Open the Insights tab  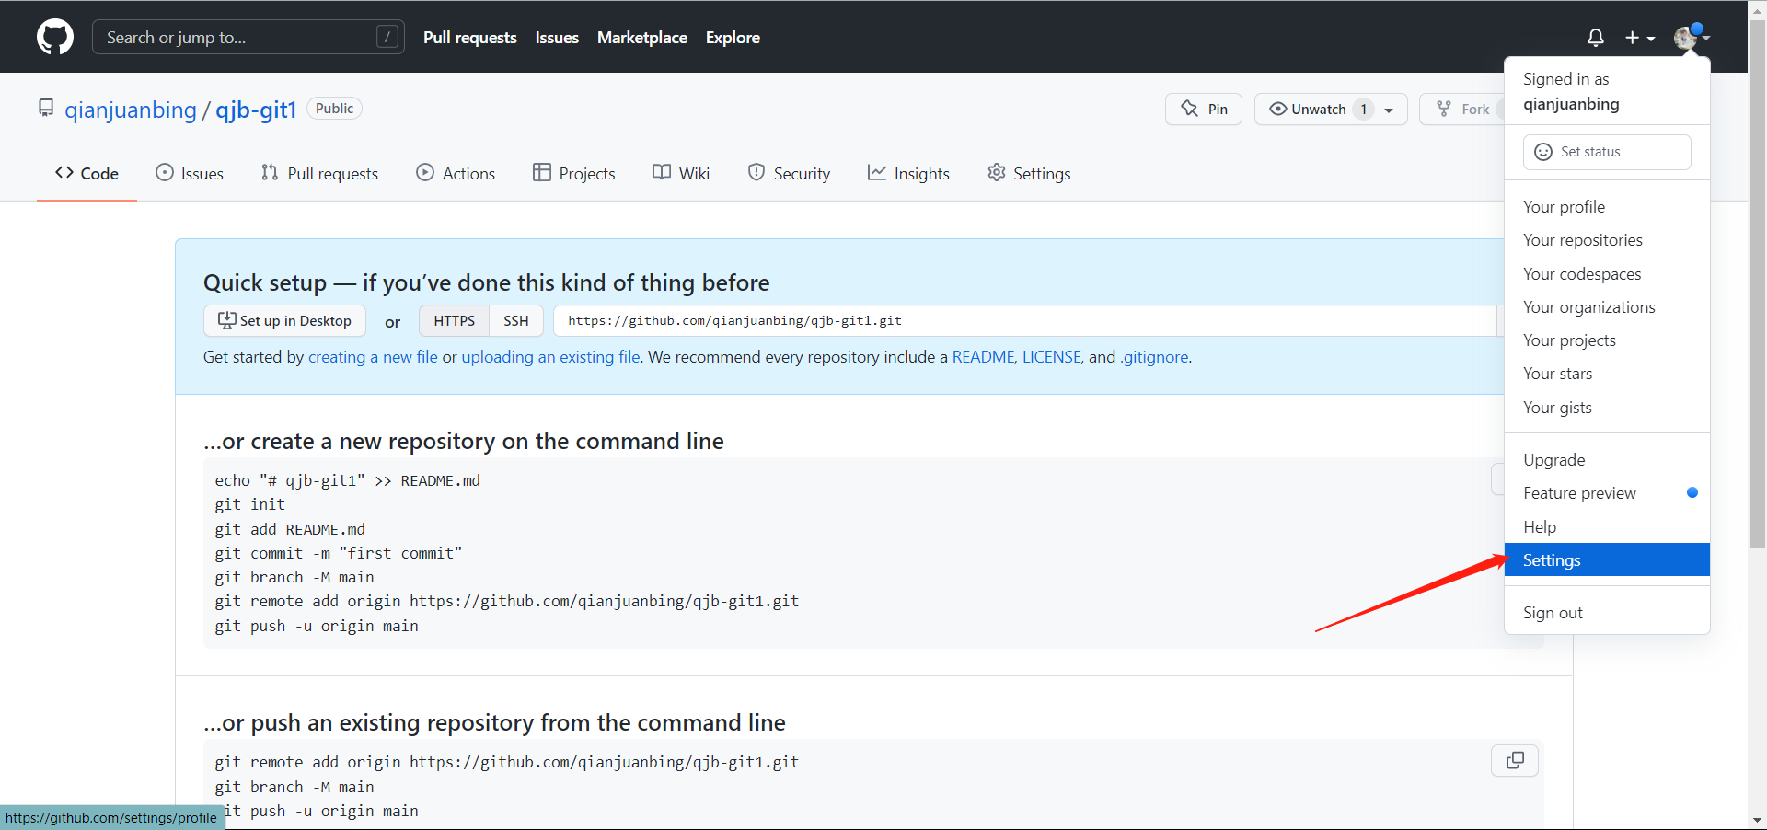pos(908,173)
